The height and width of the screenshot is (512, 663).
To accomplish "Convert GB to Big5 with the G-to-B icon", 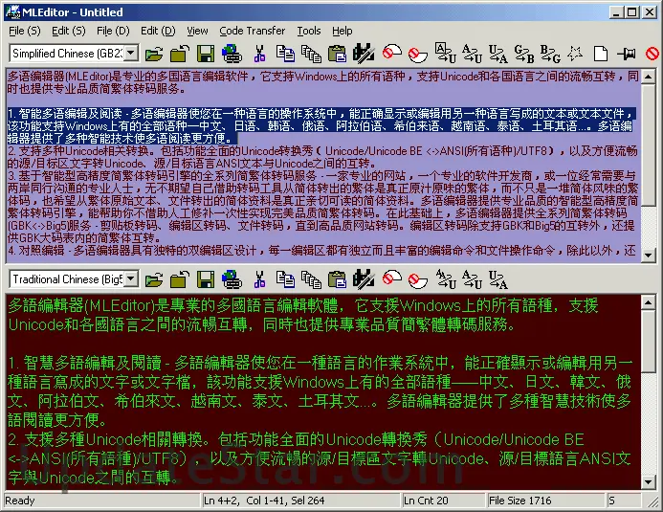I will 524,54.
